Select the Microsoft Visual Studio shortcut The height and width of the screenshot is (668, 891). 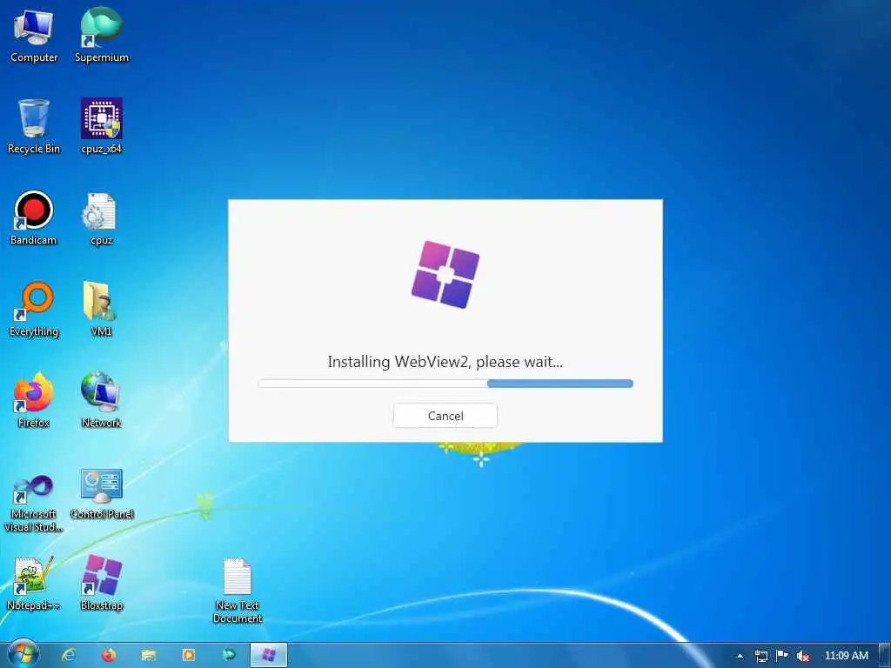tap(34, 504)
